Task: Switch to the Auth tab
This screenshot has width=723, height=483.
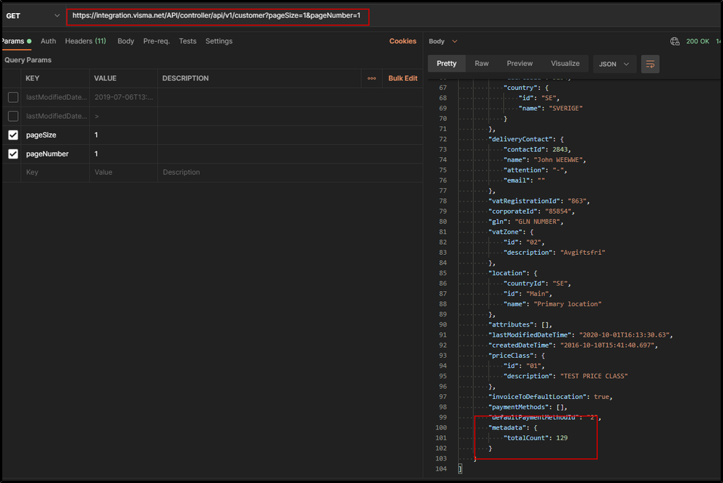Action: point(48,41)
